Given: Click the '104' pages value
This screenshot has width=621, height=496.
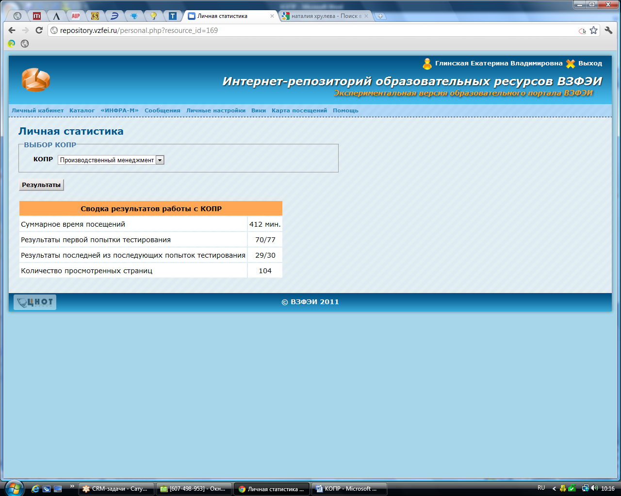Looking at the screenshot, I should [x=265, y=271].
